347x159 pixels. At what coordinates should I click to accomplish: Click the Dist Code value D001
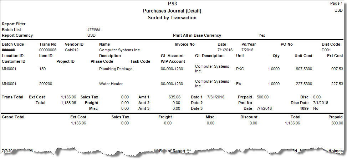pyautogui.click(x=326, y=50)
